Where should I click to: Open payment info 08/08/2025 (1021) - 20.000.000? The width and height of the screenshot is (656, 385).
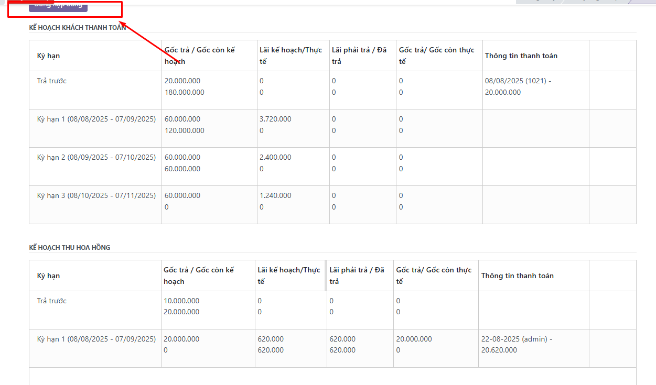(x=518, y=86)
